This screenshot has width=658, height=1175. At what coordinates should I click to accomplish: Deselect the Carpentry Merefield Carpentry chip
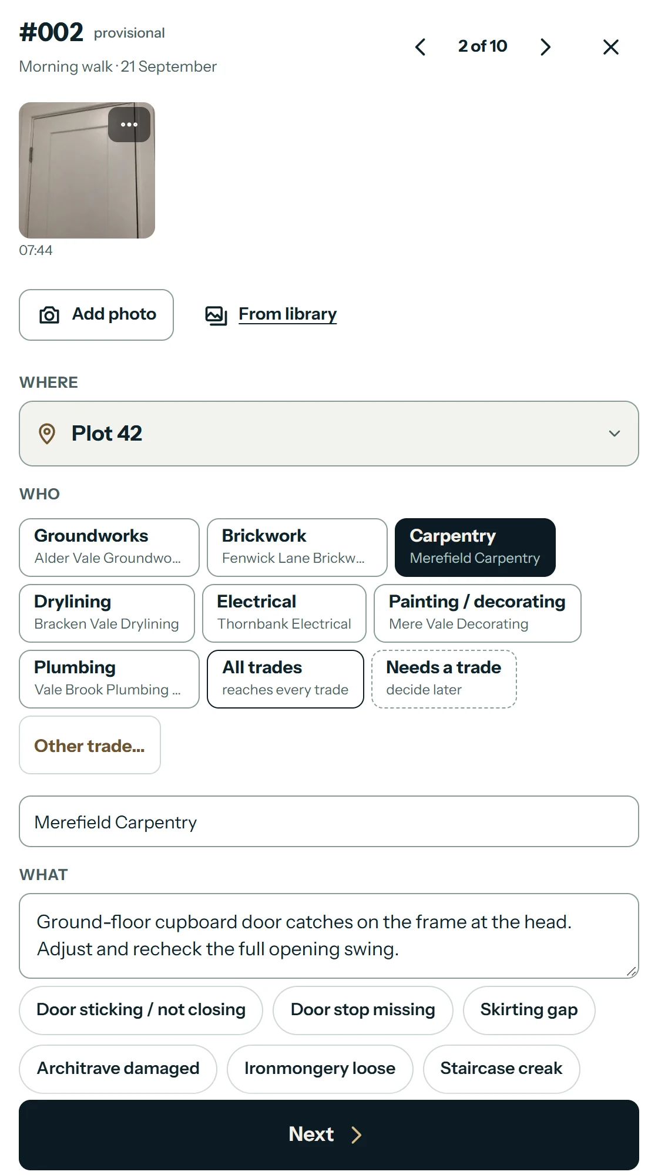click(x=475, y=548)
